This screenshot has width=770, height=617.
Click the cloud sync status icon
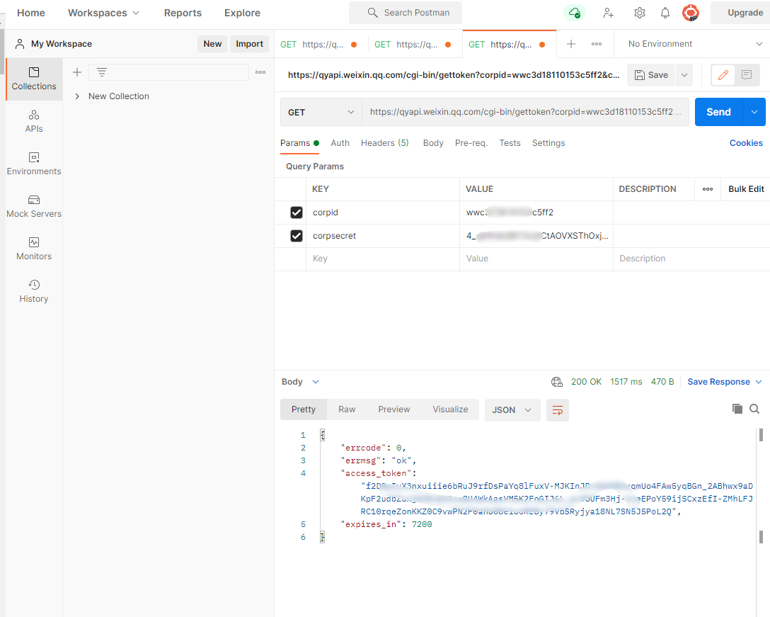pos(574,13)
